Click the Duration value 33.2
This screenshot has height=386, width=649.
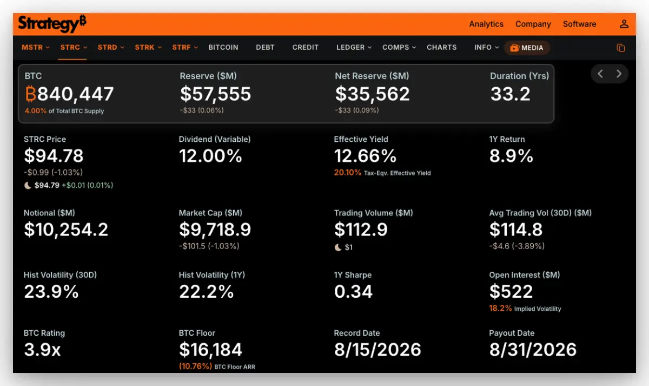click(511, 94)
